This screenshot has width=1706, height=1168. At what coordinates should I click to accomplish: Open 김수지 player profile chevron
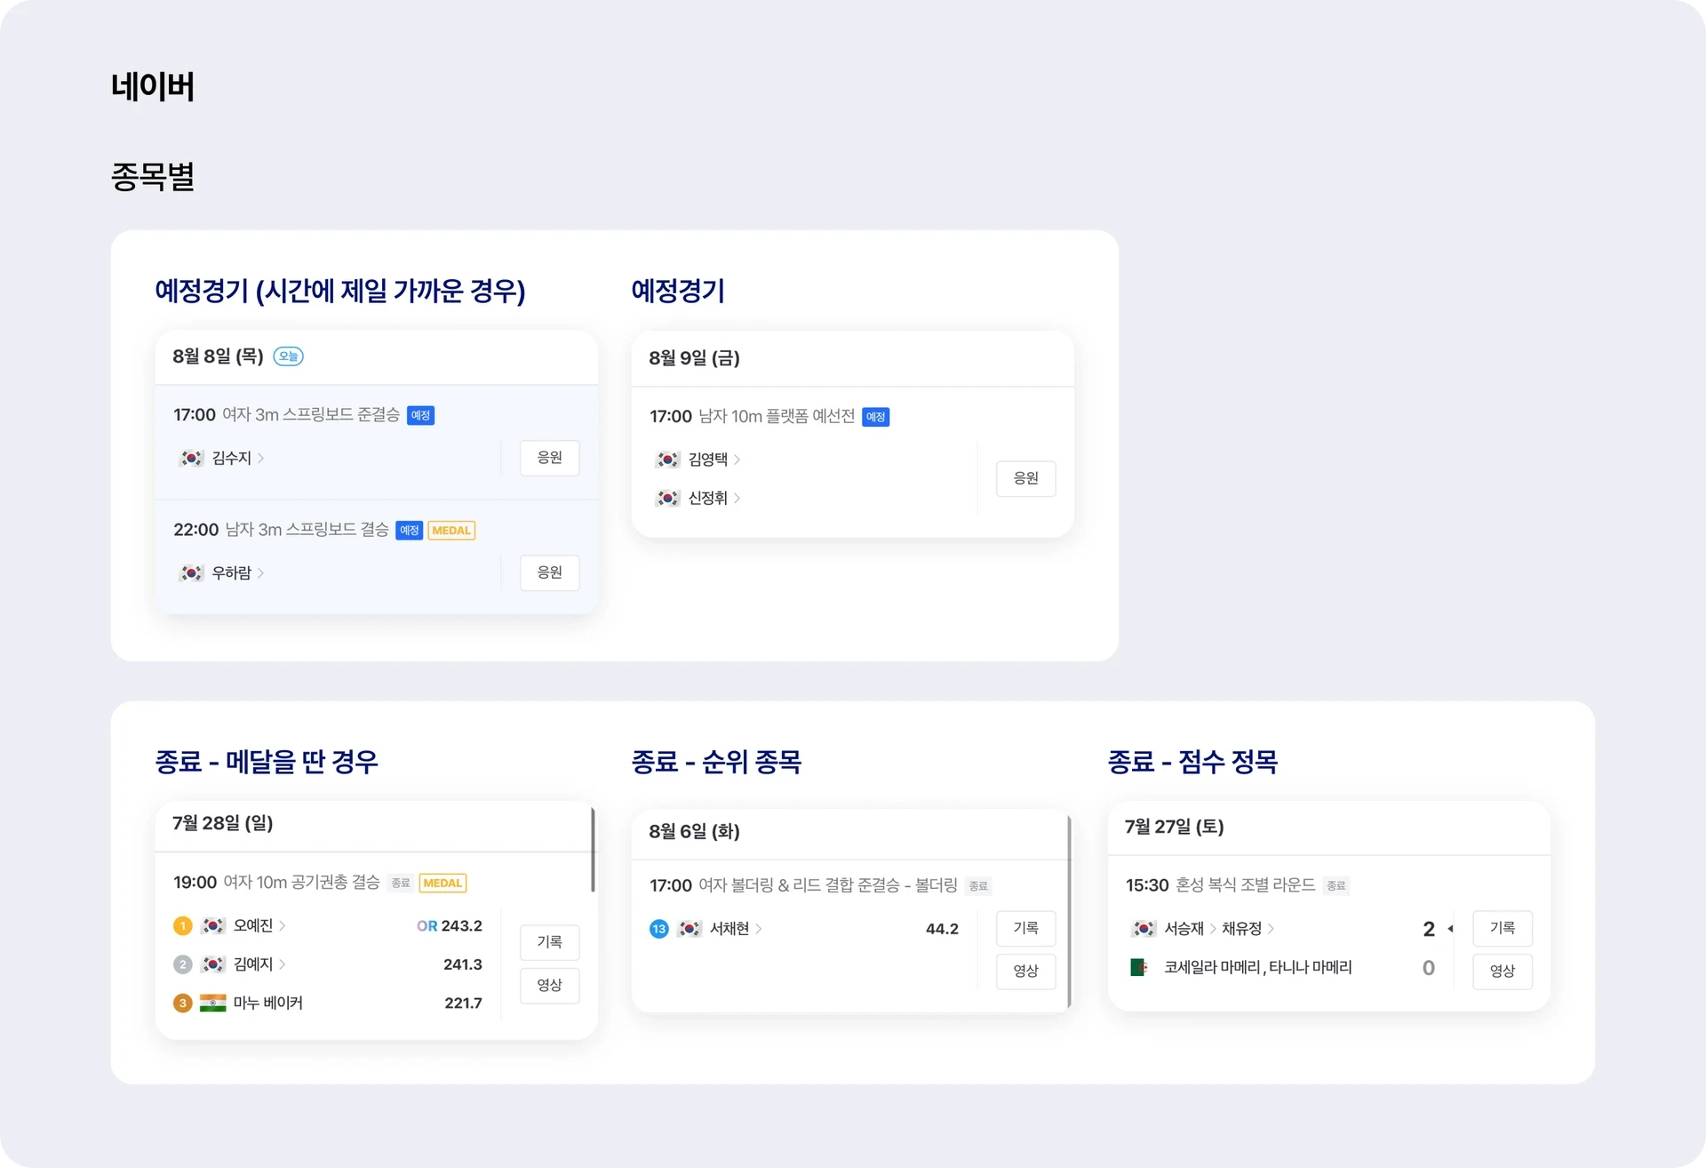pyautogui.click(x=261, y=459)
